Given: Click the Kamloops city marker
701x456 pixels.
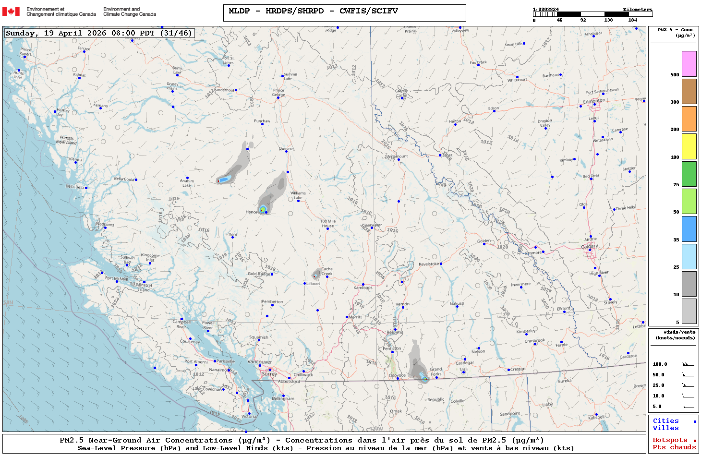Looking at the screenshot, I should [x=363, y=285].
